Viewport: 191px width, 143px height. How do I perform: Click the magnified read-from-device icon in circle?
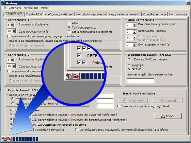point(69,76)
